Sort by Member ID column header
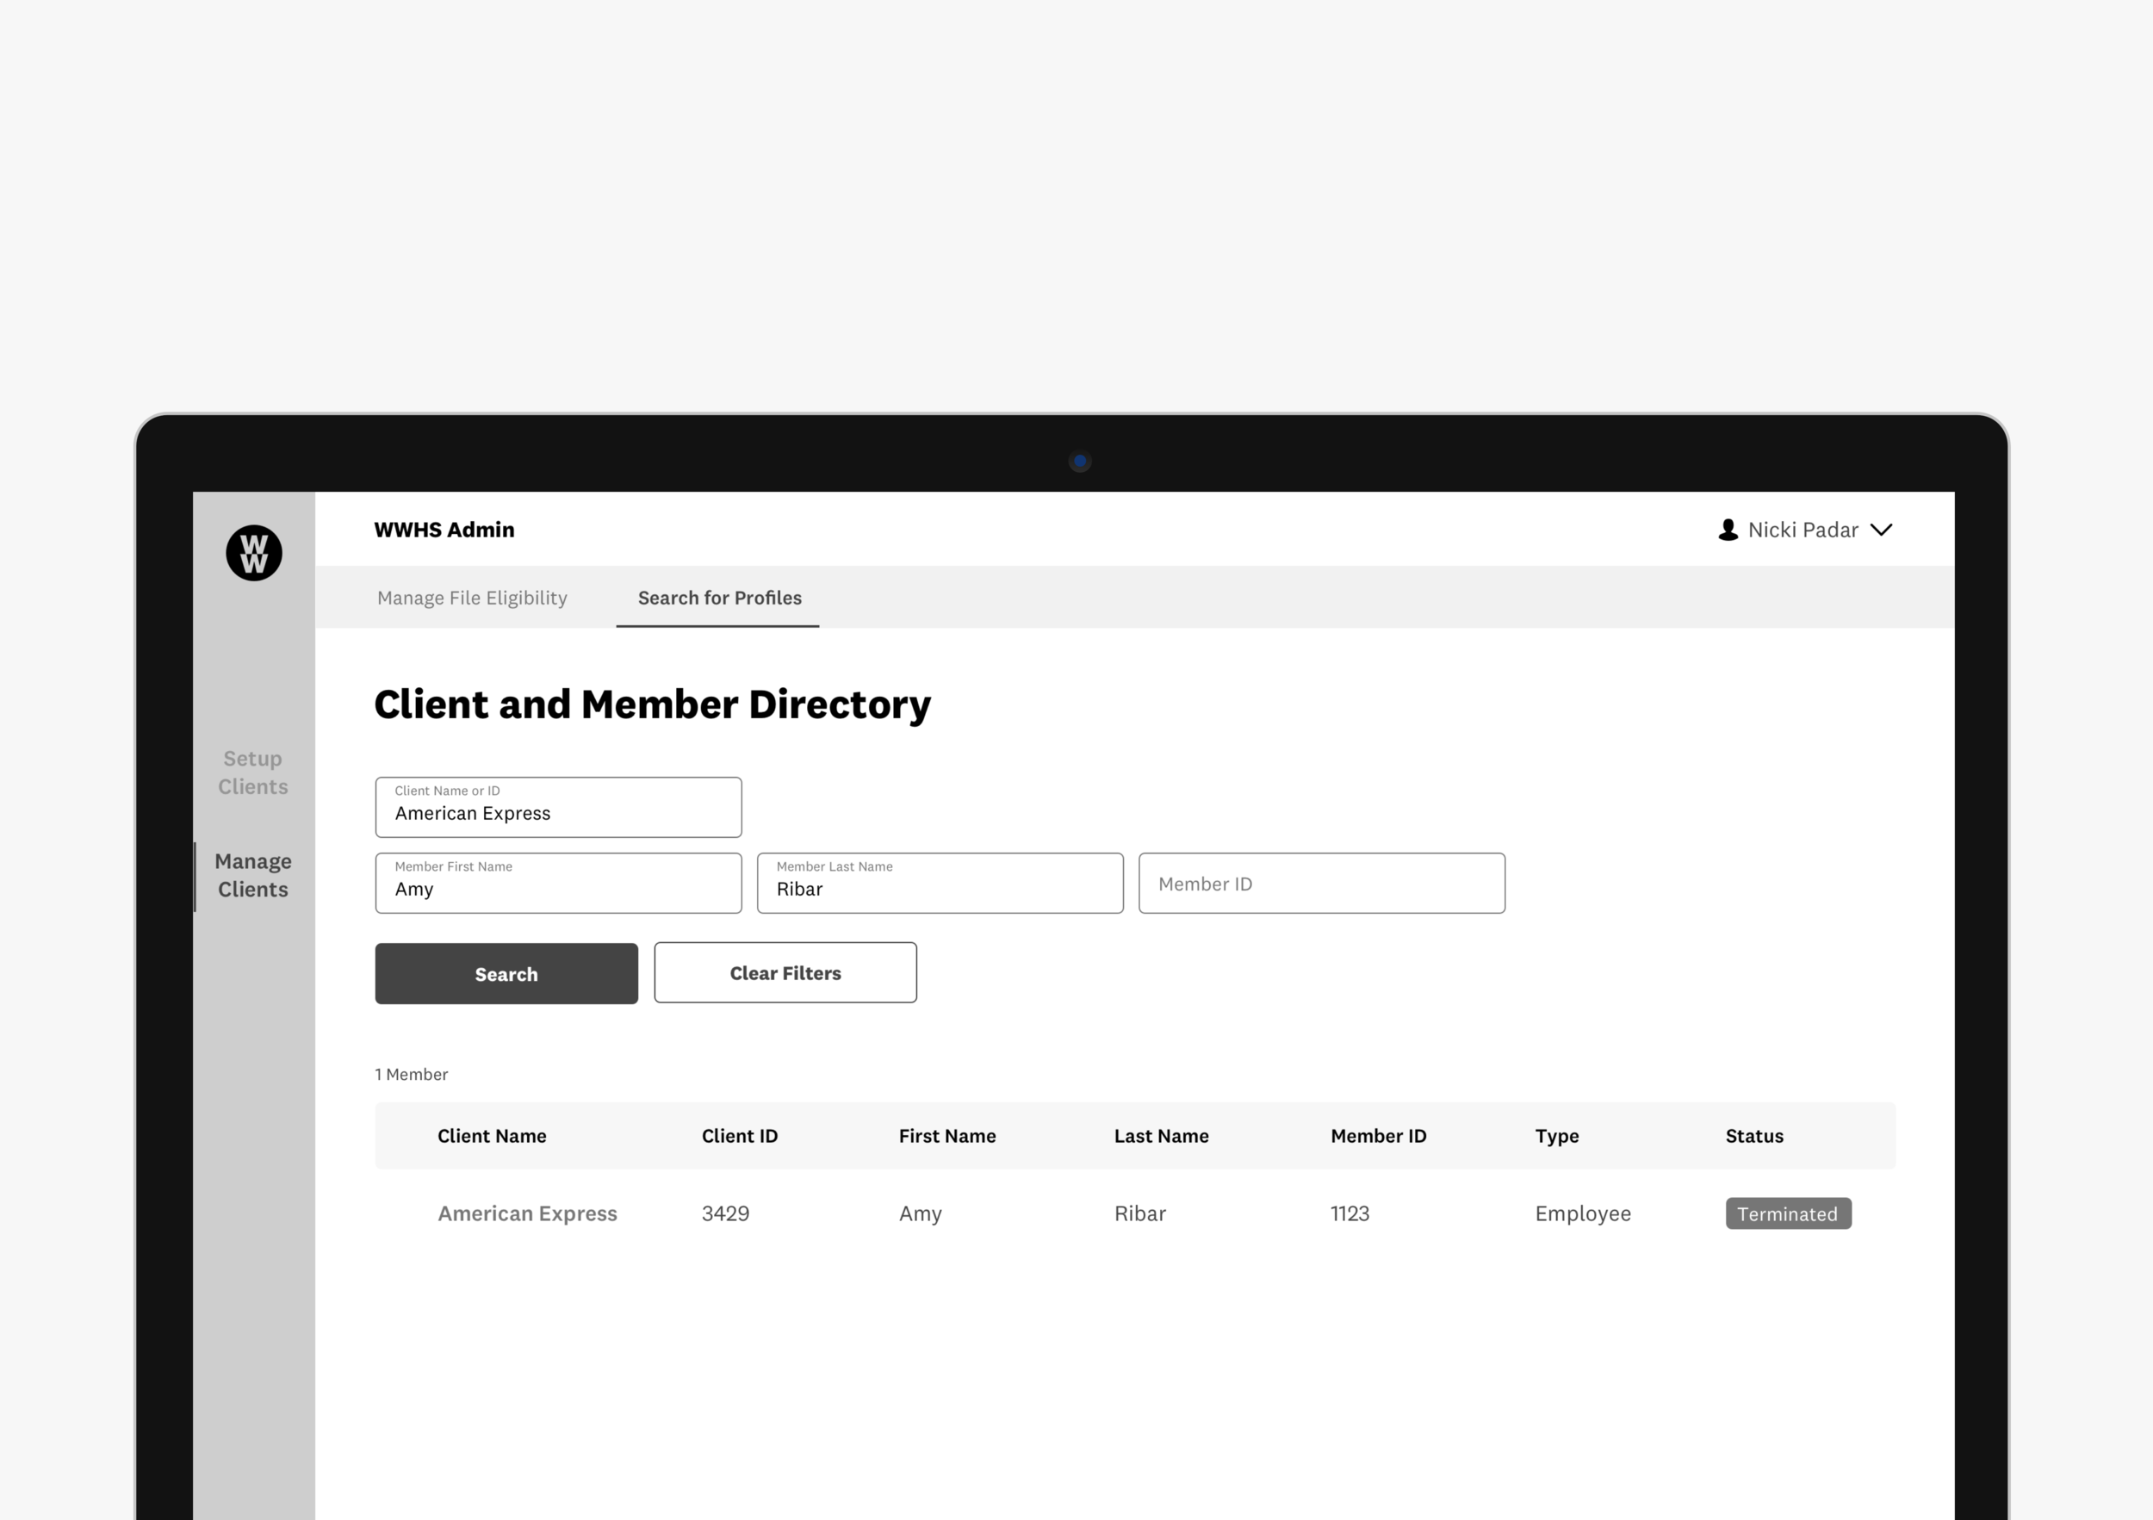Image resolution: width=2153 pixels, height=1520 pixels. pos(1378,1137)
